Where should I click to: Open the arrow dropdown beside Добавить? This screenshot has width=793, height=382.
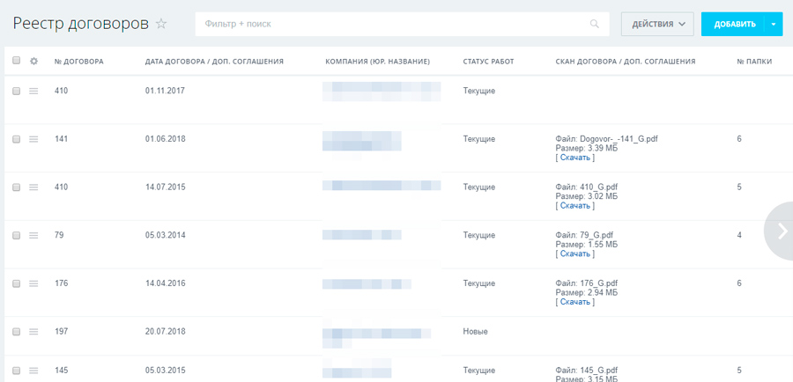click(x=773, y=25)
